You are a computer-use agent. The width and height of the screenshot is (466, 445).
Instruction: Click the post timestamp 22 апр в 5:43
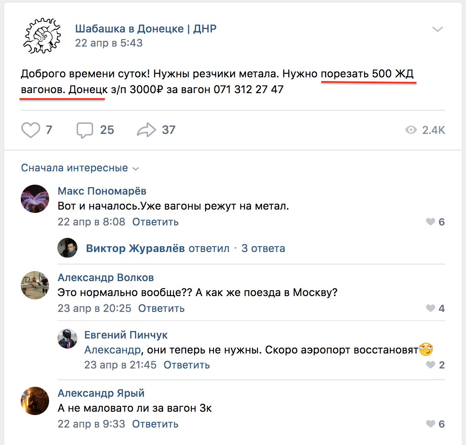point(109,43)
